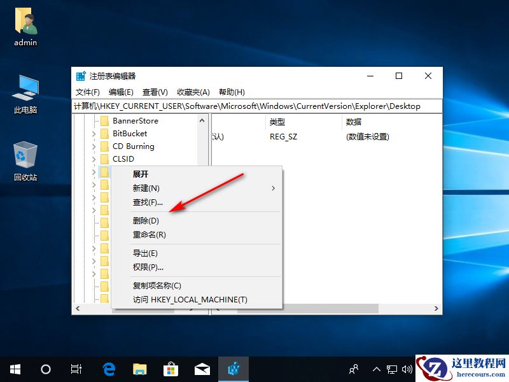Open Registry Editor window from the taskbar
This screenshot has width=509, height=382.
pos(234,368)
